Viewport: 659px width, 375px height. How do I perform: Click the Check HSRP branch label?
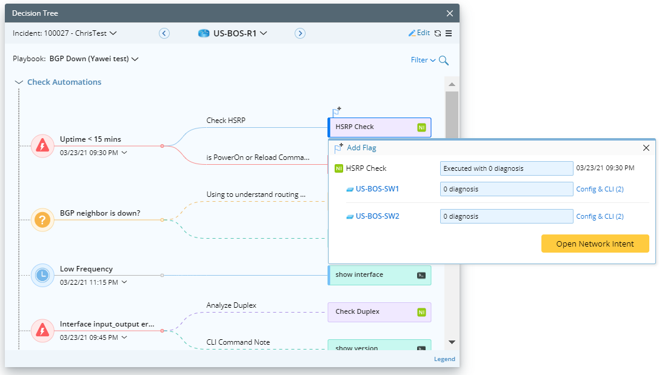(x=226, y=121)
